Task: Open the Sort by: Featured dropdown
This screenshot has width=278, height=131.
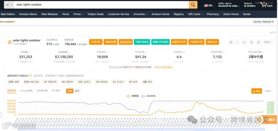Action: 263,22
